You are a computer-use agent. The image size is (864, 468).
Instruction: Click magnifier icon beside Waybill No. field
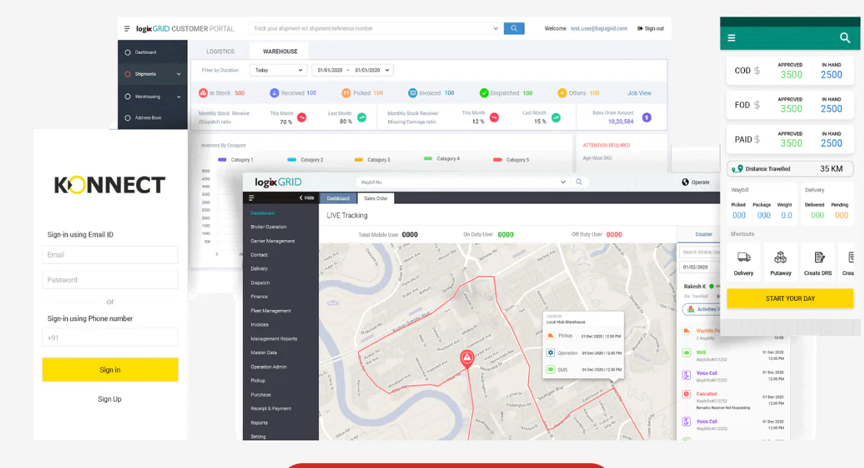pos(578,182)
